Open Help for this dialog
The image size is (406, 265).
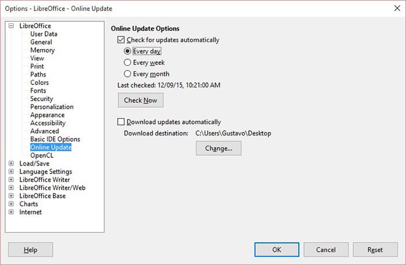coord(30,249)
